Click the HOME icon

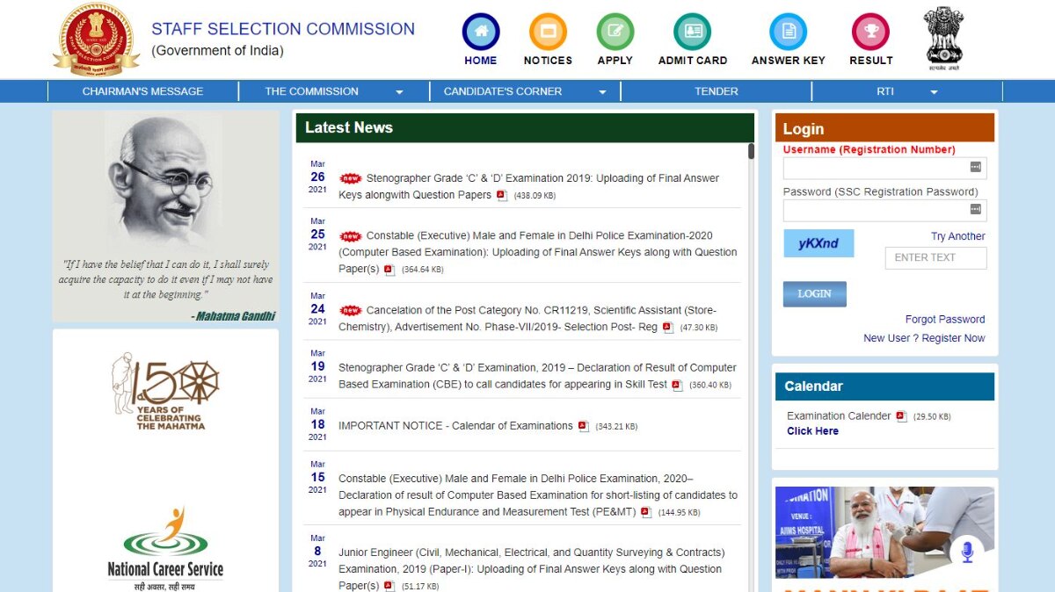480,31
